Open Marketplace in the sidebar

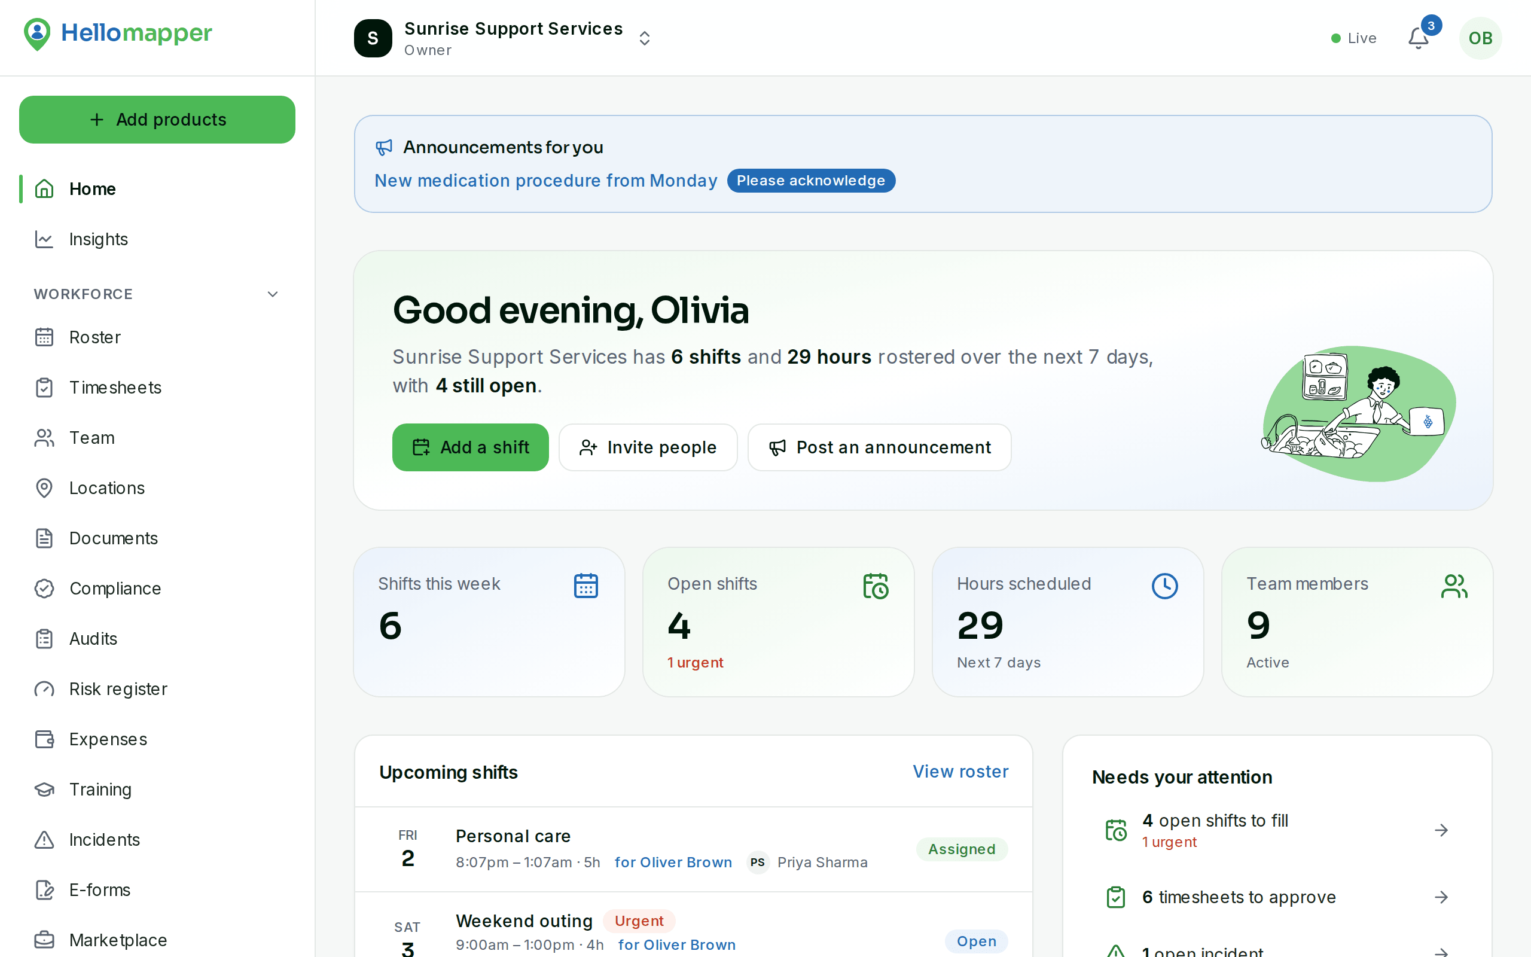pos(157,940)
